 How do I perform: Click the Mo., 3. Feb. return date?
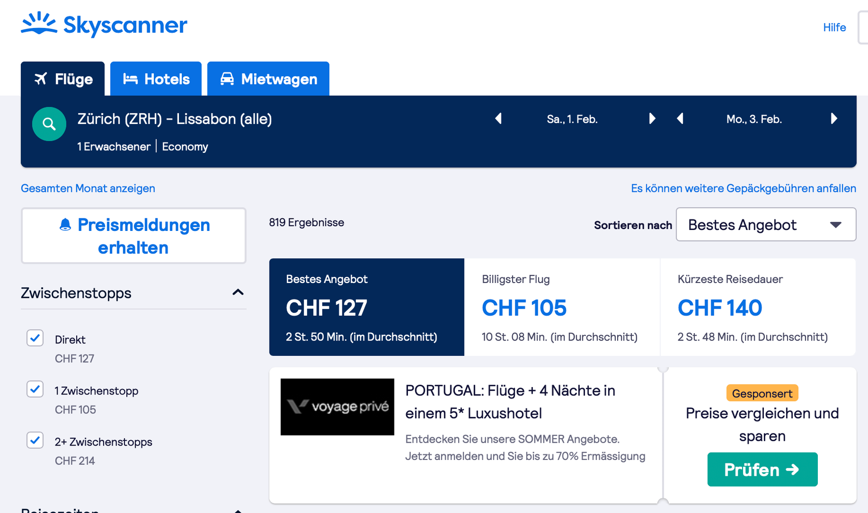click(754, 119)
